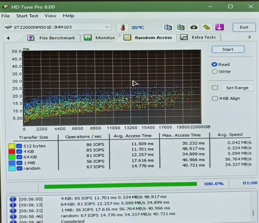Click the green progress bar
The image size is (259, 223).
121,185
